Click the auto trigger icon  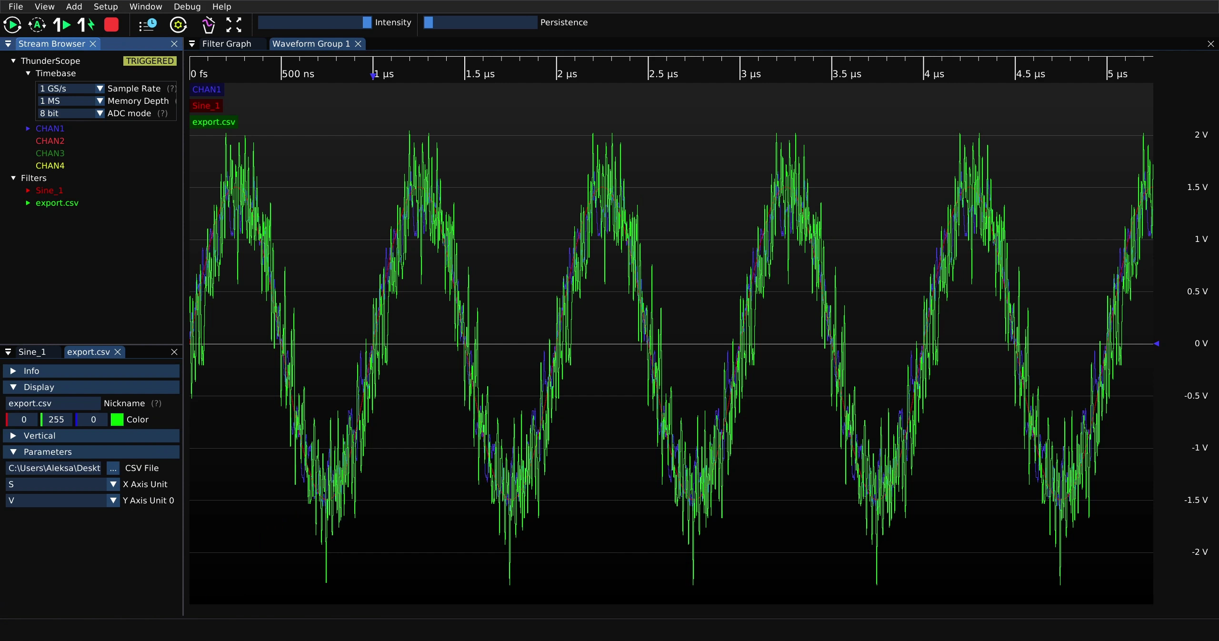coord(37,25)
